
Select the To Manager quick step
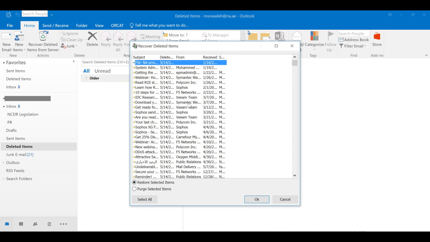coord(215,35)
